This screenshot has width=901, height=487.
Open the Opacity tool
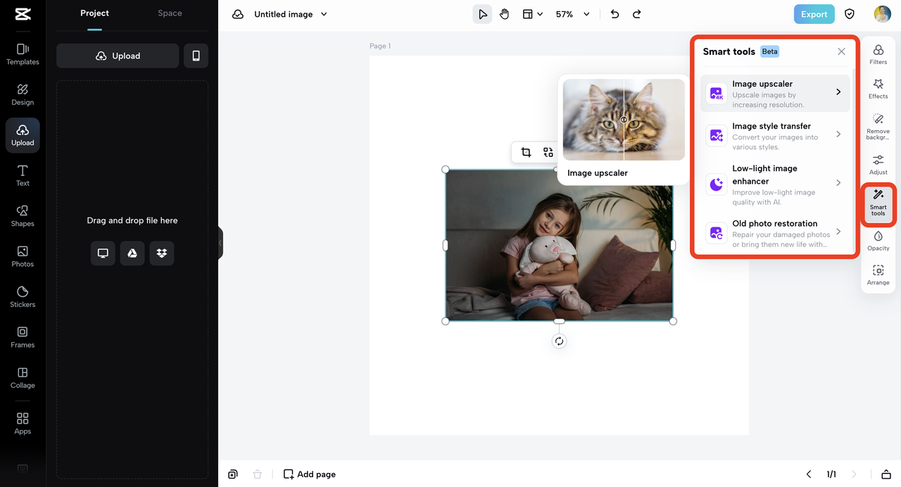878,241
